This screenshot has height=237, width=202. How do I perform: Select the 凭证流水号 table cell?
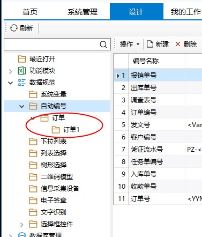(157, 150)
